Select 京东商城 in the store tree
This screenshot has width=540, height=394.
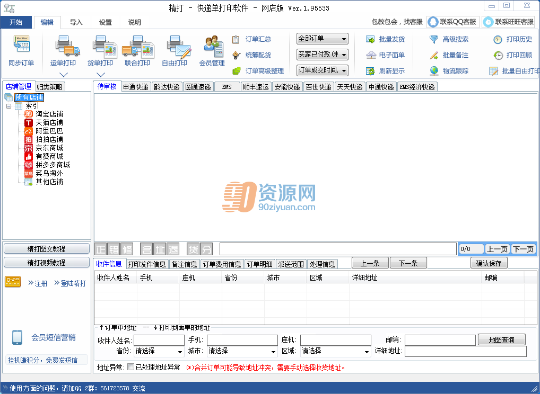pos(49,148)
